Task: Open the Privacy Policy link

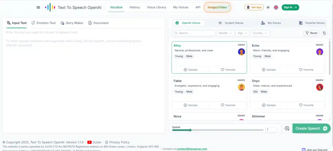Action: tap(117, 142)
